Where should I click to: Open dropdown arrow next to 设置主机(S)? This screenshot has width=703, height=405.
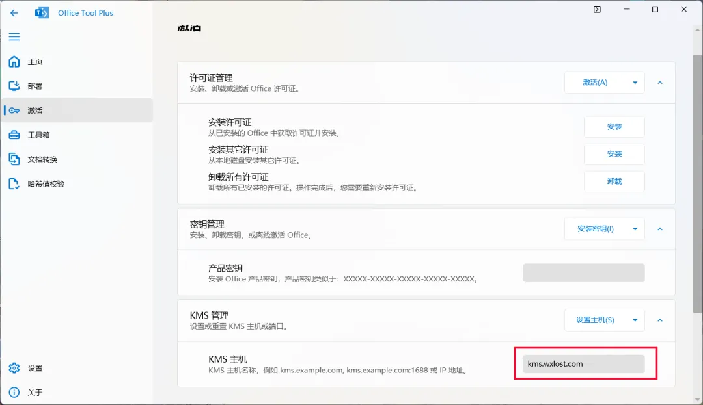point(635,320)
